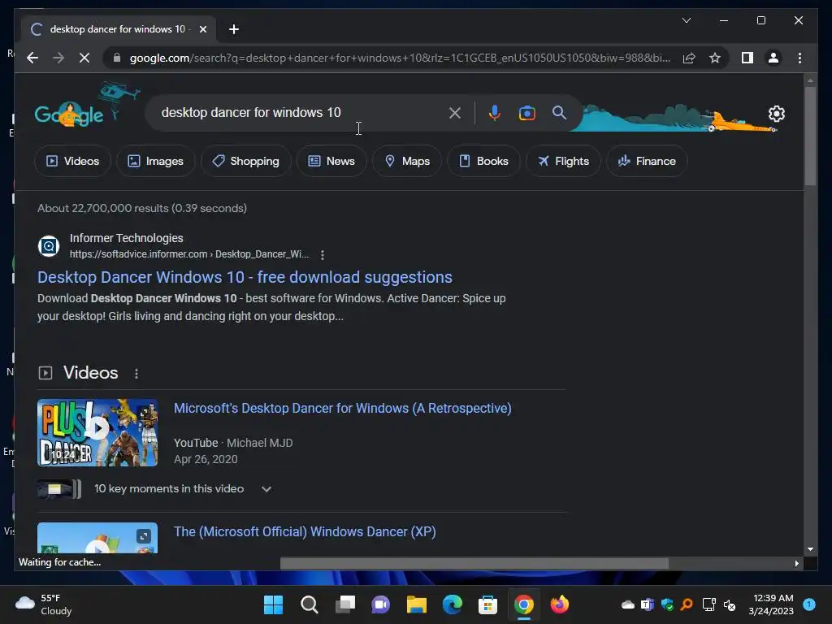Launch Firefox from taskbar
Screen dimensions: 832x624
(559, 604)
